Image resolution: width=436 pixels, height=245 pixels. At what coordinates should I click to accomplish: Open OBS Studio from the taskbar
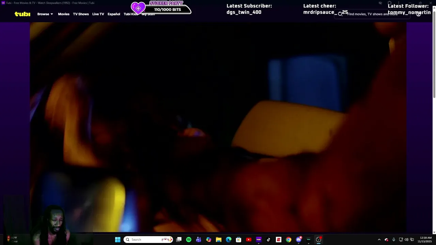318,240
